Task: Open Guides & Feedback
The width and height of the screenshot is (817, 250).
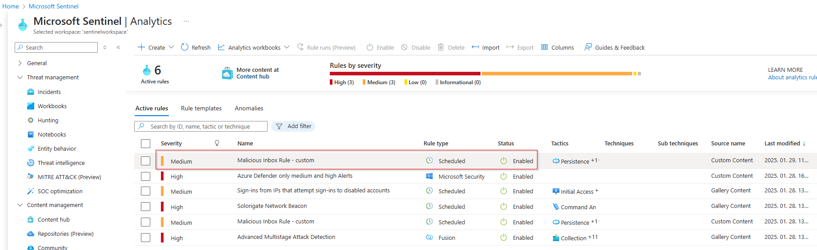Action: (x=614, y=47)
